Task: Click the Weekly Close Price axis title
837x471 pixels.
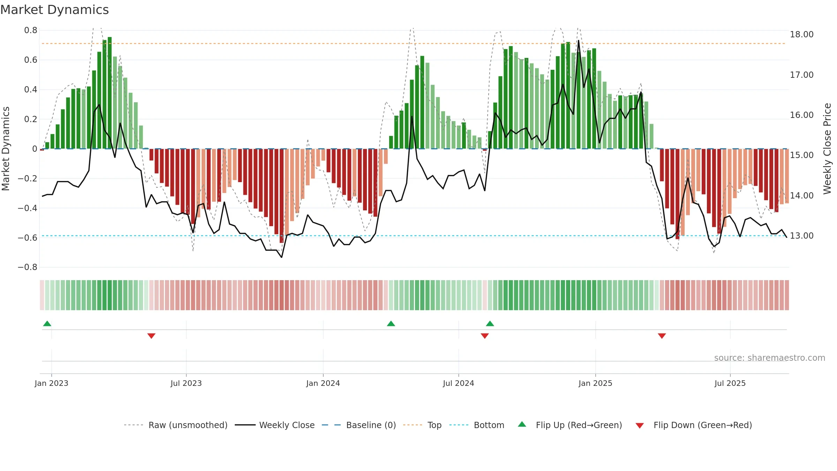Action: coord(827,149)
